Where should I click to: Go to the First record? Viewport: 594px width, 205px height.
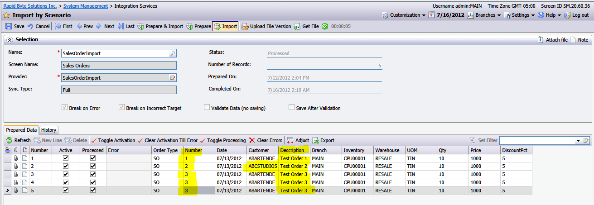(x=63, y=26)
